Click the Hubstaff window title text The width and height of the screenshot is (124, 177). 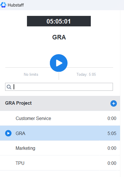click(16, 5)
